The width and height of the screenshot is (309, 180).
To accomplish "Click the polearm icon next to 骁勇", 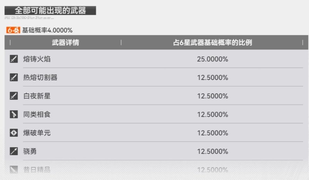I will 14,151.
